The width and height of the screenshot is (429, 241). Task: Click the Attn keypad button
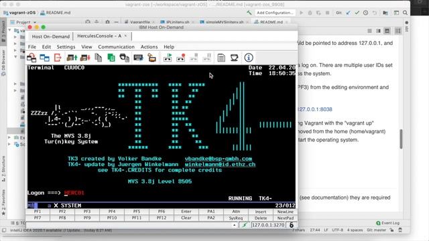pos(236,212)
